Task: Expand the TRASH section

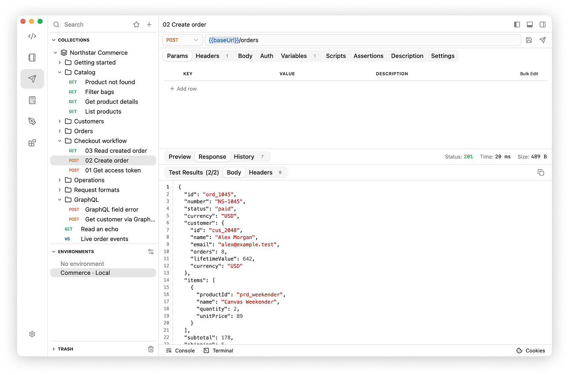Action: (54, 349)
